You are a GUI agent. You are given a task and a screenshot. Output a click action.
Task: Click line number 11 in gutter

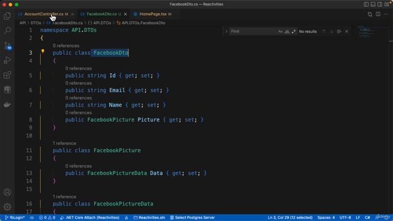[29, 150]
